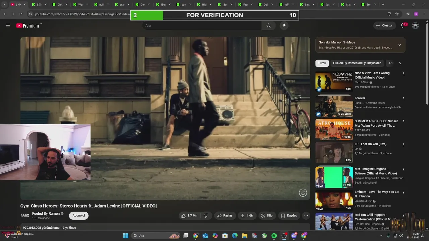Open options menu for SUMMER AFRO HOUSE video
The image size is (429, 241).
[x=404, y=122]
